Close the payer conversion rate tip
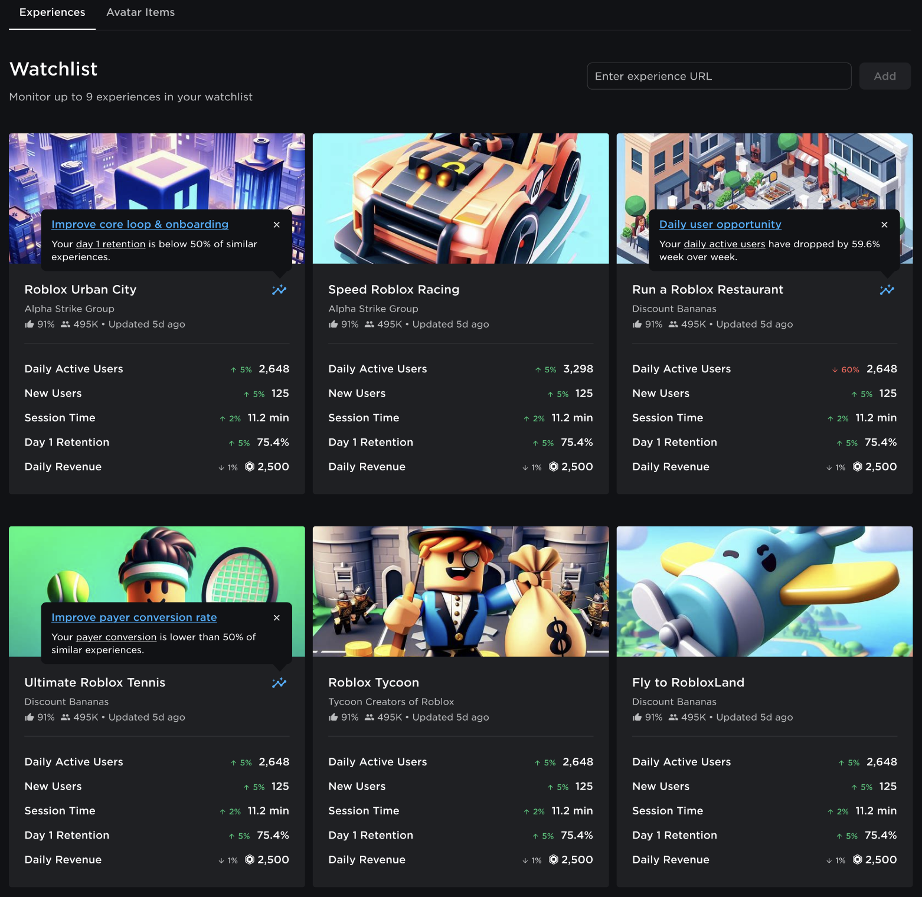922x897 pixels. 277,618
